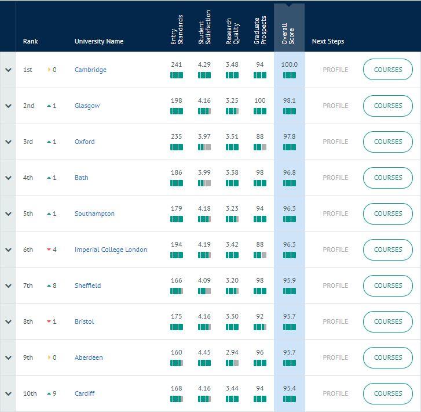This screenshot has width=421, height=412.
Task: Expand the Cambridge row chevron
Action: (8, 70)
